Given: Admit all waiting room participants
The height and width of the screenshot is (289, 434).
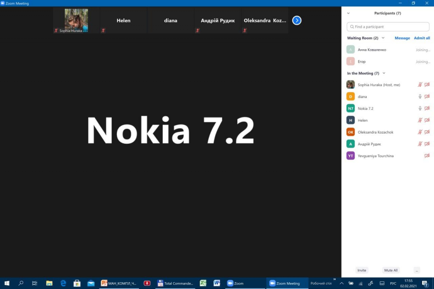Looking at the screenshot, I should (x=422, y=38).
